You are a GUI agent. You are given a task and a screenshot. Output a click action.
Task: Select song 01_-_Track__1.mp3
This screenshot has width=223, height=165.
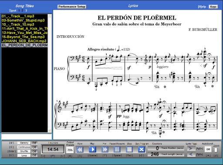[24, 16]
